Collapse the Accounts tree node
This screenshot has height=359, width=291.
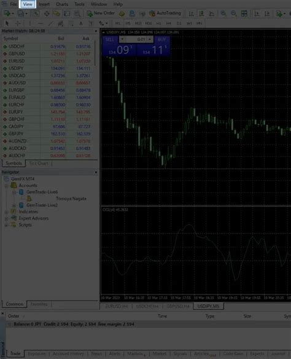click(x=6, y=186)
